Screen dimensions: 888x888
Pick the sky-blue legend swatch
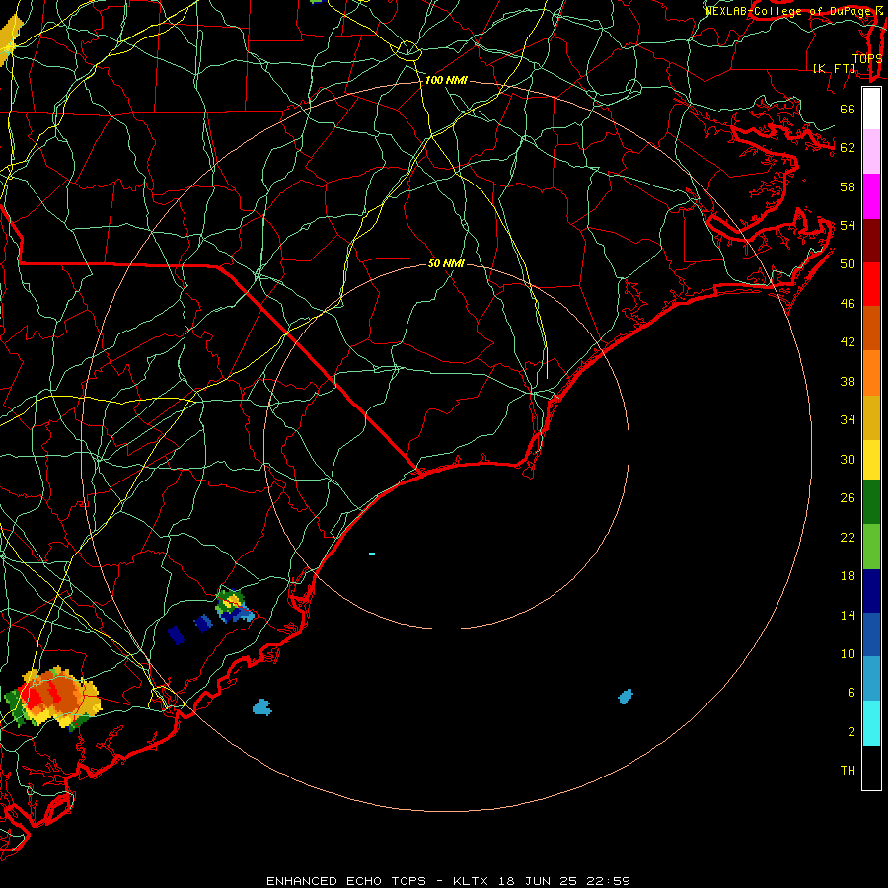click(x=871, y=679)
